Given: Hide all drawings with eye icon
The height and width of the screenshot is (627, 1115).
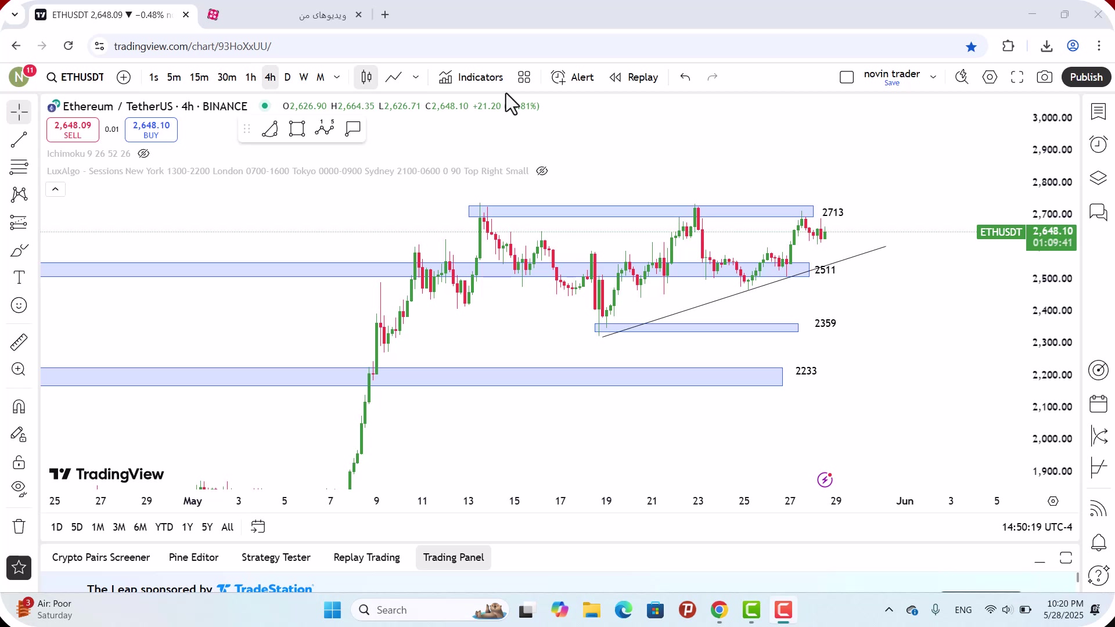Looking at the screenshot, I should (19, 489).
